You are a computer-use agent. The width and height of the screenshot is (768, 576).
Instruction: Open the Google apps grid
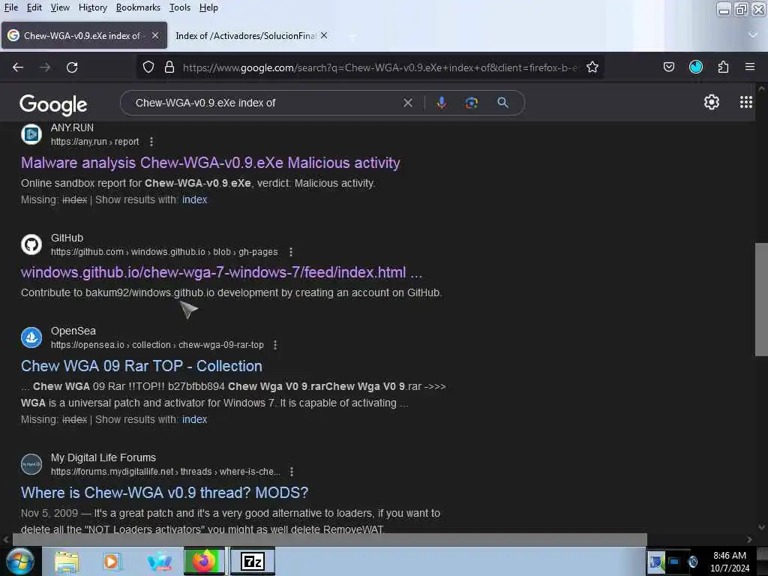pyautogui.click(x=745, y=102)
